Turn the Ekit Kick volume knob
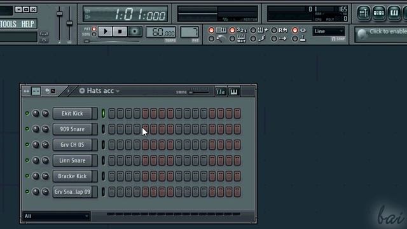The width and height of the screenshot is (407, 229). (x=45, y=113)
